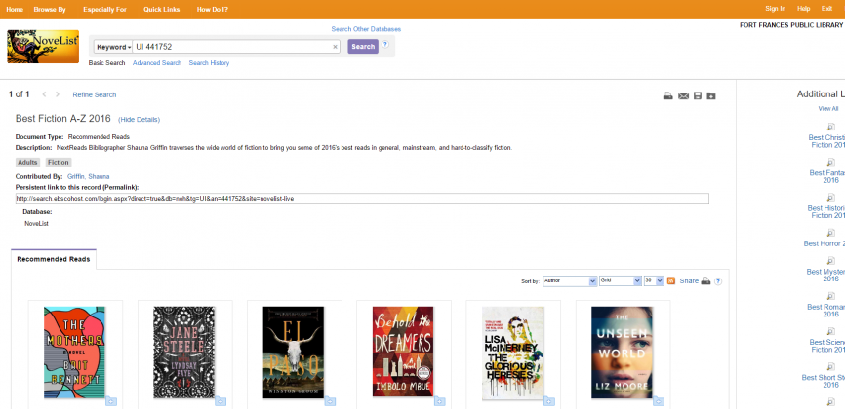Open the RSS feed orange icon

pyautogui.click(x=671, y=280)
